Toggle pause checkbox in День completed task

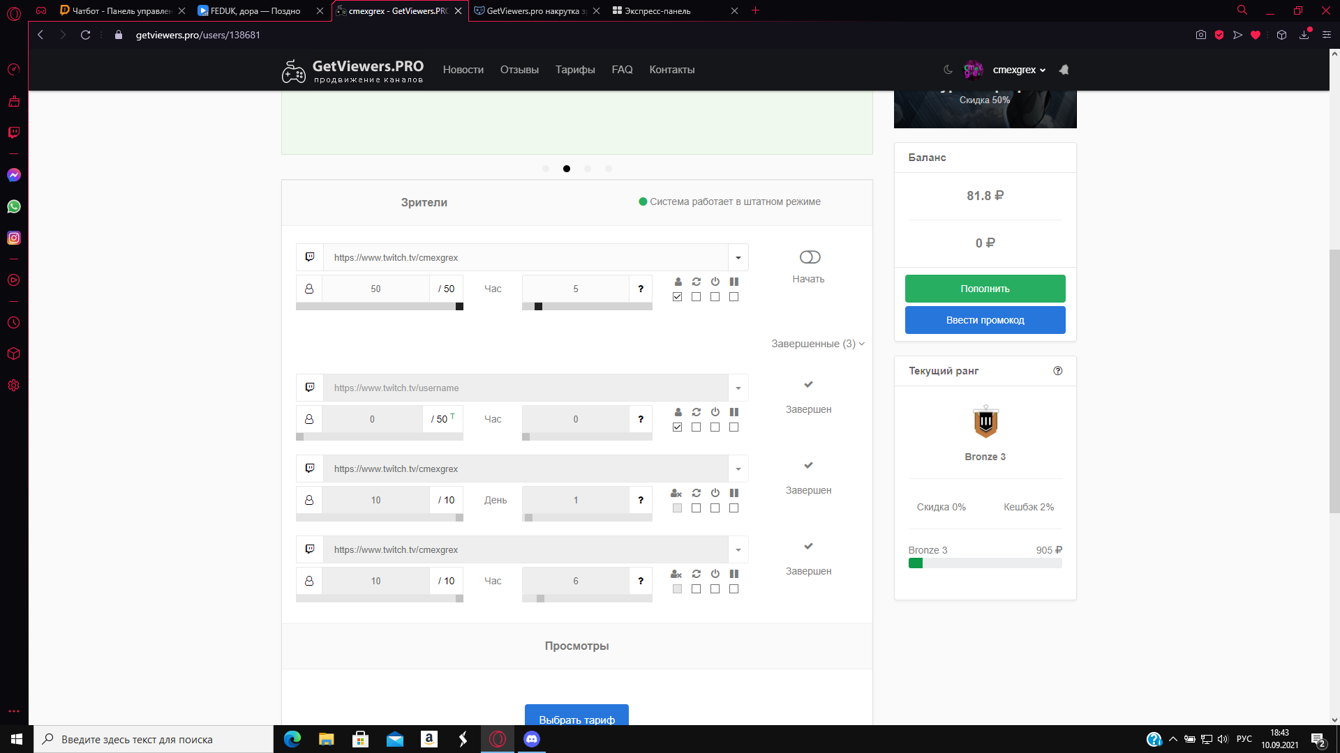tap(734, 508)
